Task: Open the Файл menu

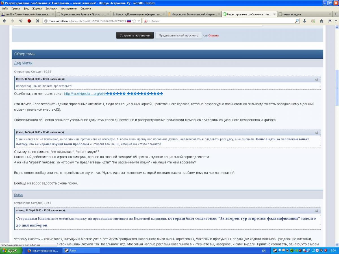Action: point(5,8)
